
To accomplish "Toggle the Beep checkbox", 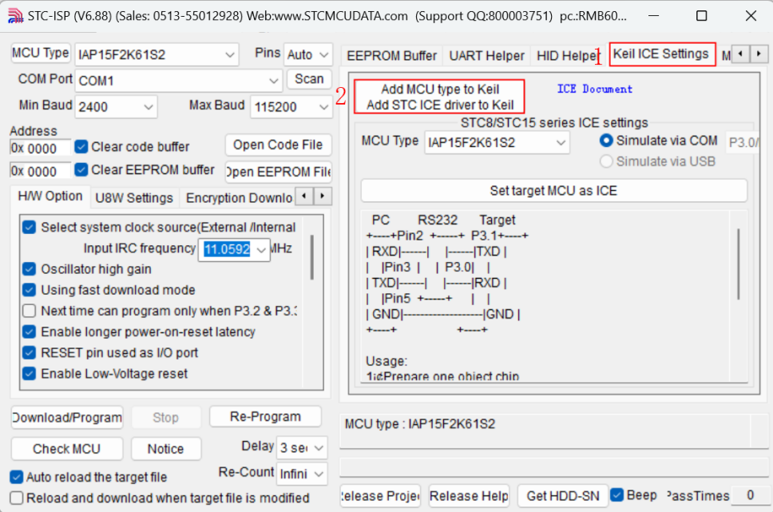I will (616, 495).
